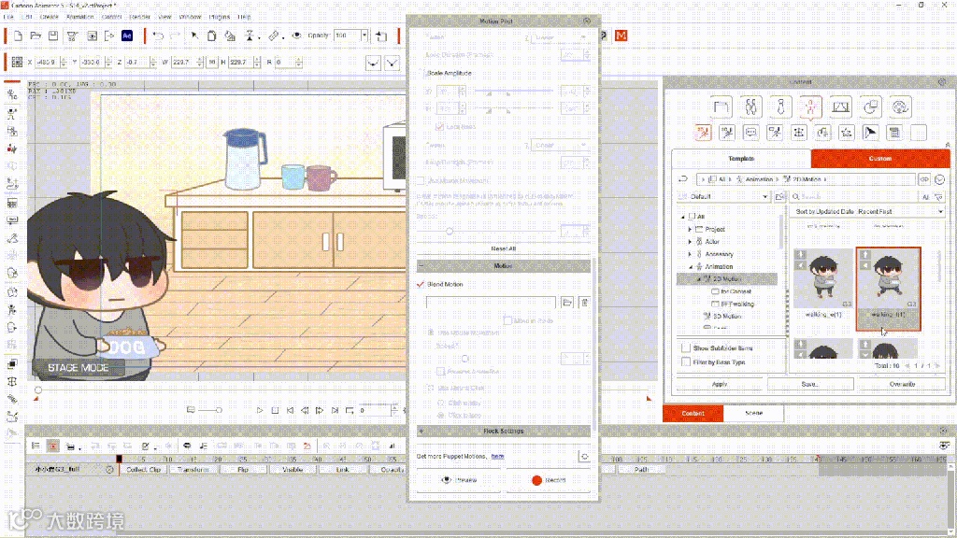Open a project using the folder icon
The height and width of the screenshot is (538, 957).
tap(36, 36)
